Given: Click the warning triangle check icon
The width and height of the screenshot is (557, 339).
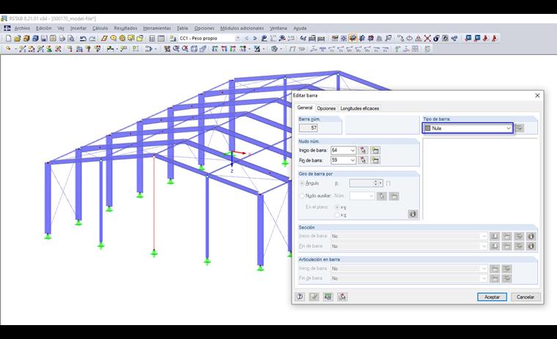Looking at the screenshot, I should 418,38.
